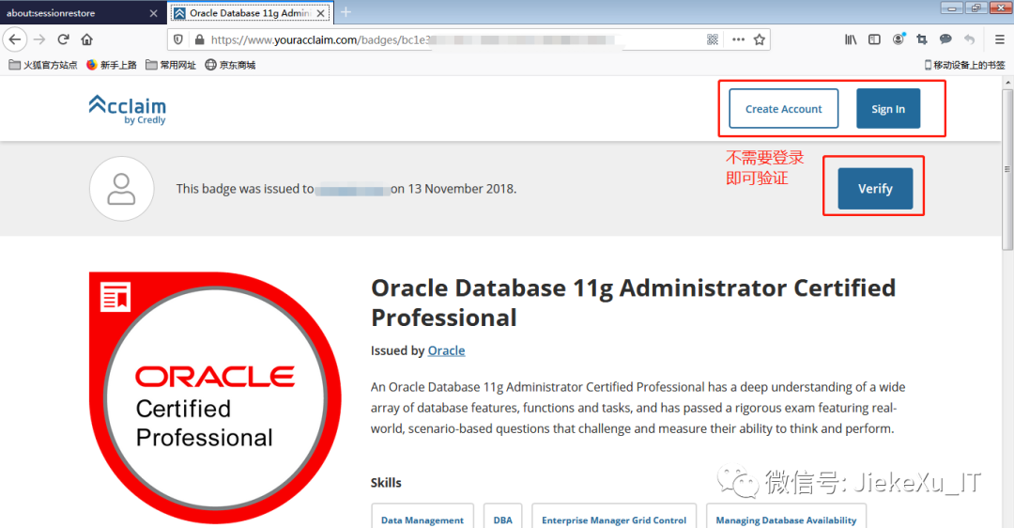Click the vertical page scrollbar
The width and height of the screenshot is (1014, 528).
pyautogui.click(x=1006, y=169)
